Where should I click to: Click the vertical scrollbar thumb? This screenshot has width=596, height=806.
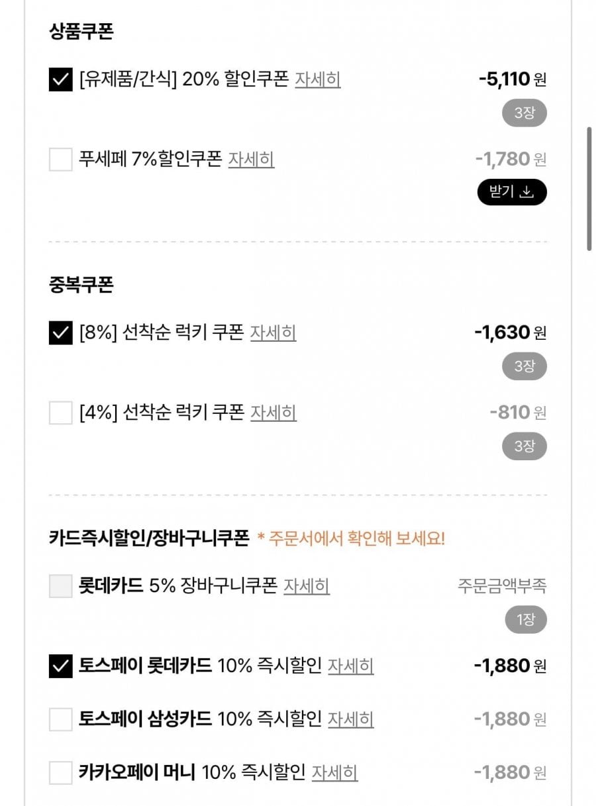click(589, 189)
